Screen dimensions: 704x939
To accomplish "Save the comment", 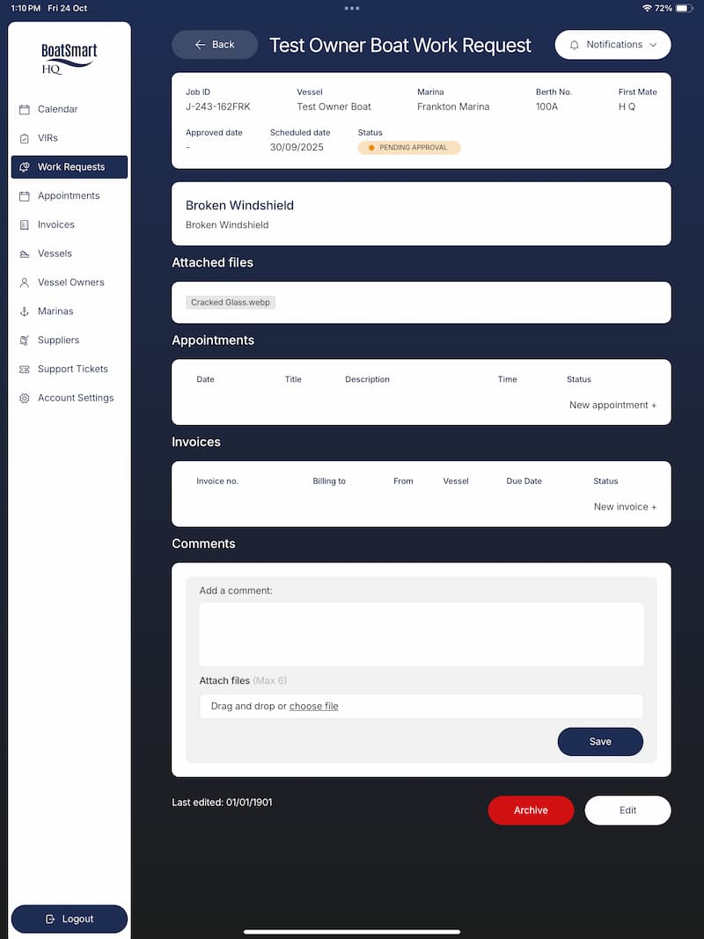I will click(600, 742).
